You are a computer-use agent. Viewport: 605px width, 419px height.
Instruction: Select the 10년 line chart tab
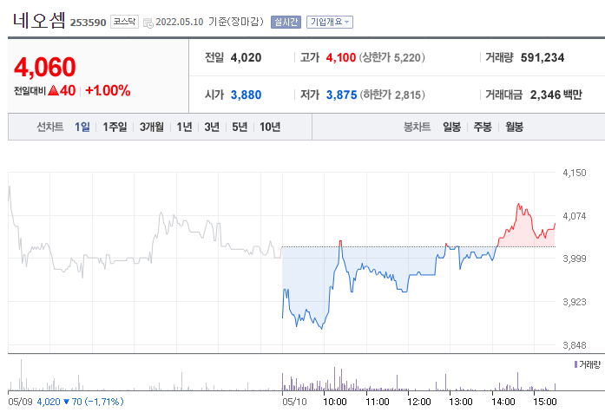point(270,127)
